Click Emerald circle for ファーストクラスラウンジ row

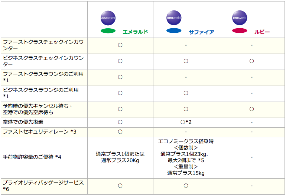pyautogui.click(x=120, y=77)
